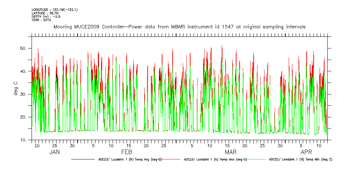Viewport: 354px width, 177px height.
Task: Click the MAR month label
Action: 231,152
